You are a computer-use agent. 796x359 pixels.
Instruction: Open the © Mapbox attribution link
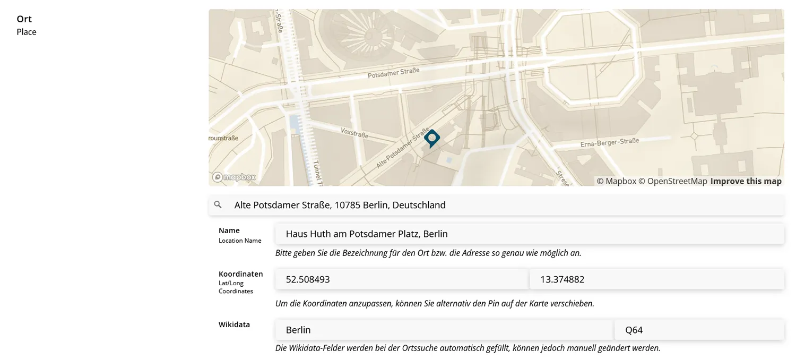click(x=616, y=181)
